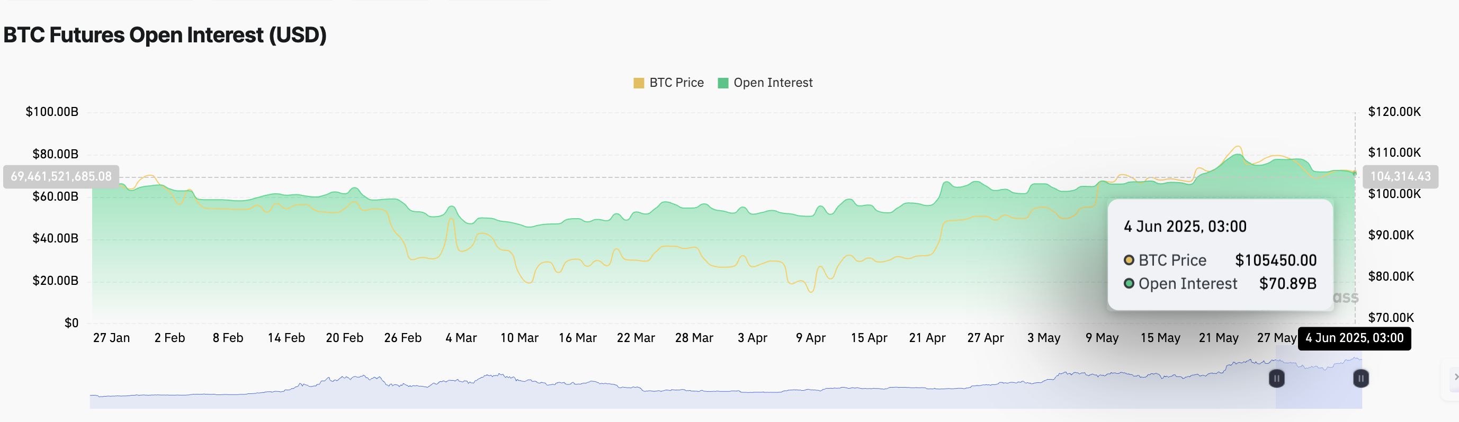
Task: Click the $70.89B Open Interest tooltip value
Action: coord(1287,283)
